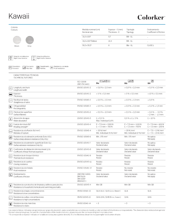Viewport: 174px width, 217px height.
Task: Click the GLA-ULA / GLB low concentrations value
Action: coord(108,191)
